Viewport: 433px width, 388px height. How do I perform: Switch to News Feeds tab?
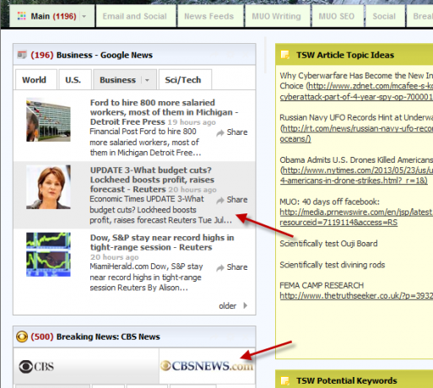pyautogui.click(x=210, y=16)
